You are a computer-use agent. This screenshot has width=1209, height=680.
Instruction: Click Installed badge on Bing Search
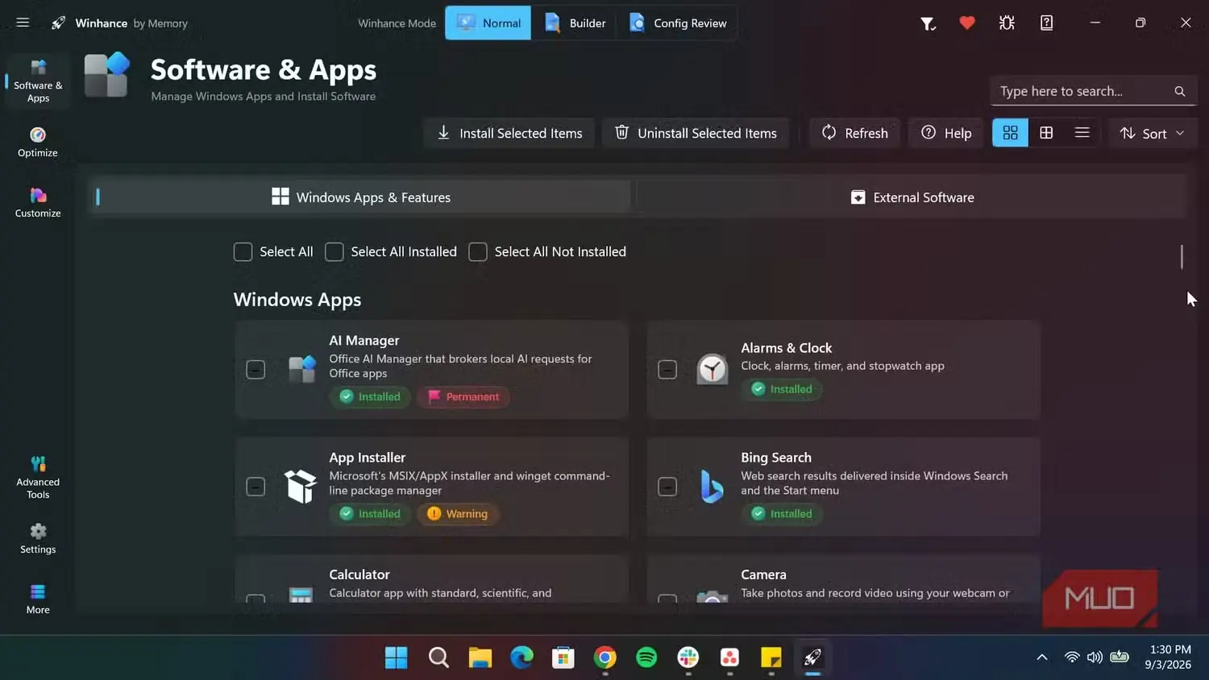coord(782,514)
